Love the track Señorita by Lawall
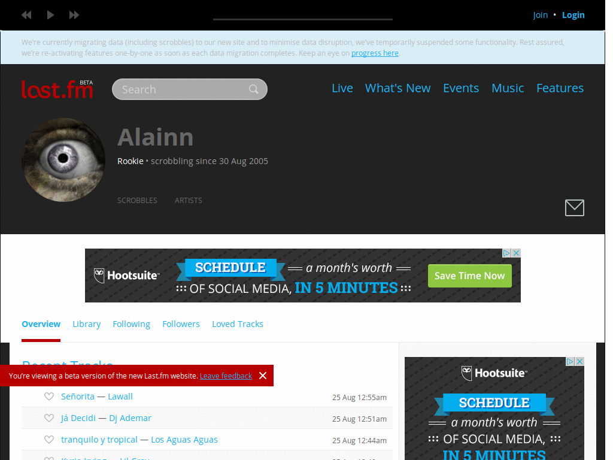The width and height of the screenshot is (613, 460). tap(49, 397)
